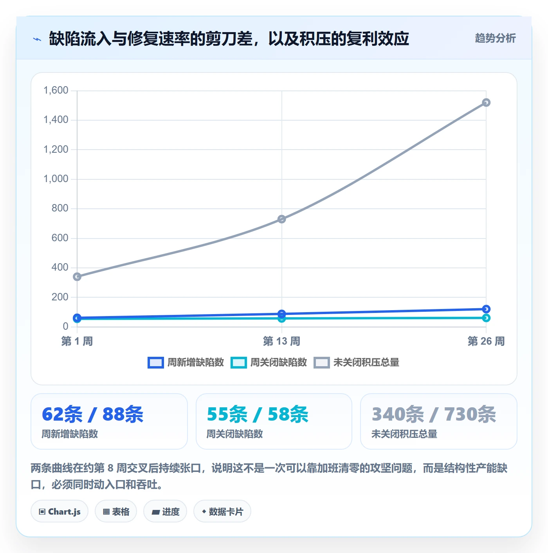Image resolution: width=548 pixels, height=553 pixels.
Task: Click the 1,000 y-axis value
Action: (x=56, y=179)
